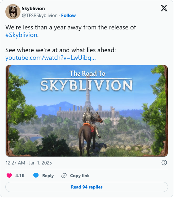Open the tweet info circle icon
This screenshot has width=174, height=198.
tap(164, 163)
